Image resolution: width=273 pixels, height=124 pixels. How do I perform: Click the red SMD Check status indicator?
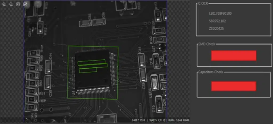234,55
